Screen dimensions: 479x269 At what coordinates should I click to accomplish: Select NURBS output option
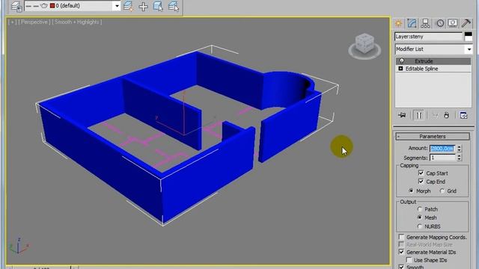(x=420, y=226)
